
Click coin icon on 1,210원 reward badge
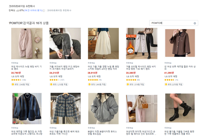coord(51,84)
